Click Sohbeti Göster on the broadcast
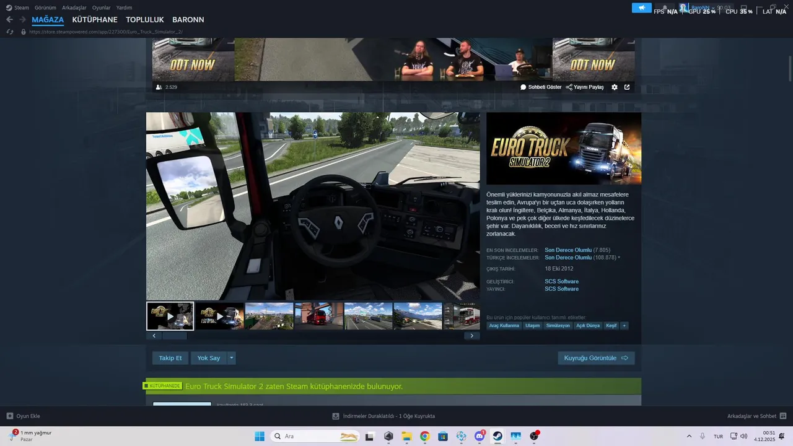793x446 pixels. [x=541, y=87]
